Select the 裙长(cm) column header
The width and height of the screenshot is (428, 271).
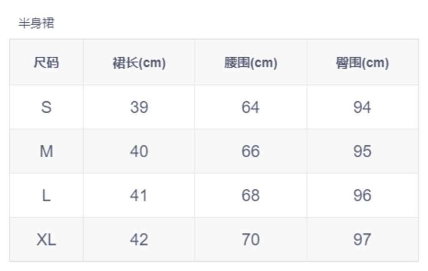[139, 63]
